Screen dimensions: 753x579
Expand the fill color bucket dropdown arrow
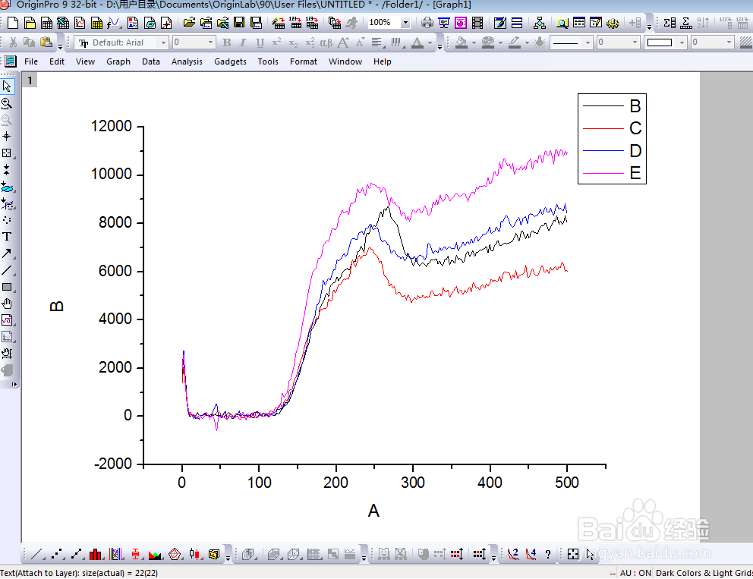click(x=474, y=42)
